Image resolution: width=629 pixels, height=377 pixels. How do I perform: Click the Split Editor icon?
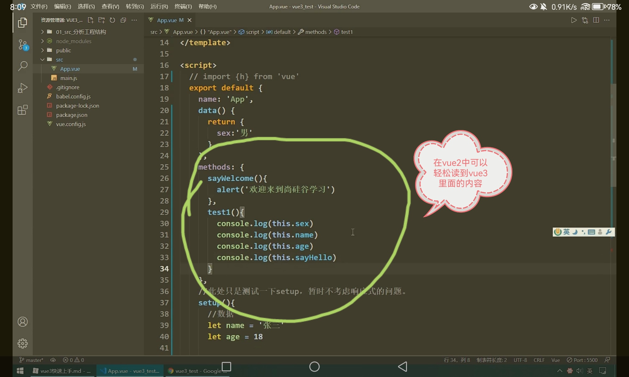click(596, 20)
